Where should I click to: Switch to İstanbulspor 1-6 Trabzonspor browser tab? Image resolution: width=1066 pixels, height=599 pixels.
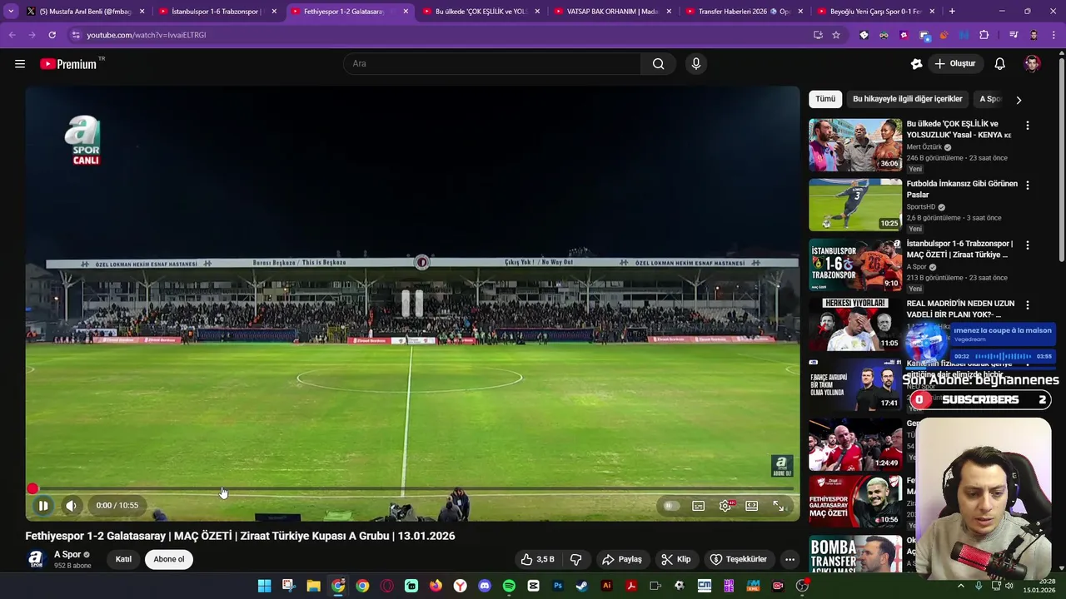pos(216,12)
